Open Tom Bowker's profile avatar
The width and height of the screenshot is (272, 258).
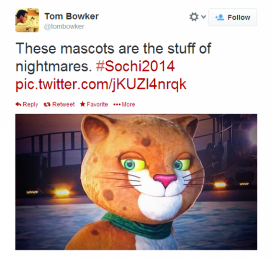pyautogui.click(x=27, y=20)
